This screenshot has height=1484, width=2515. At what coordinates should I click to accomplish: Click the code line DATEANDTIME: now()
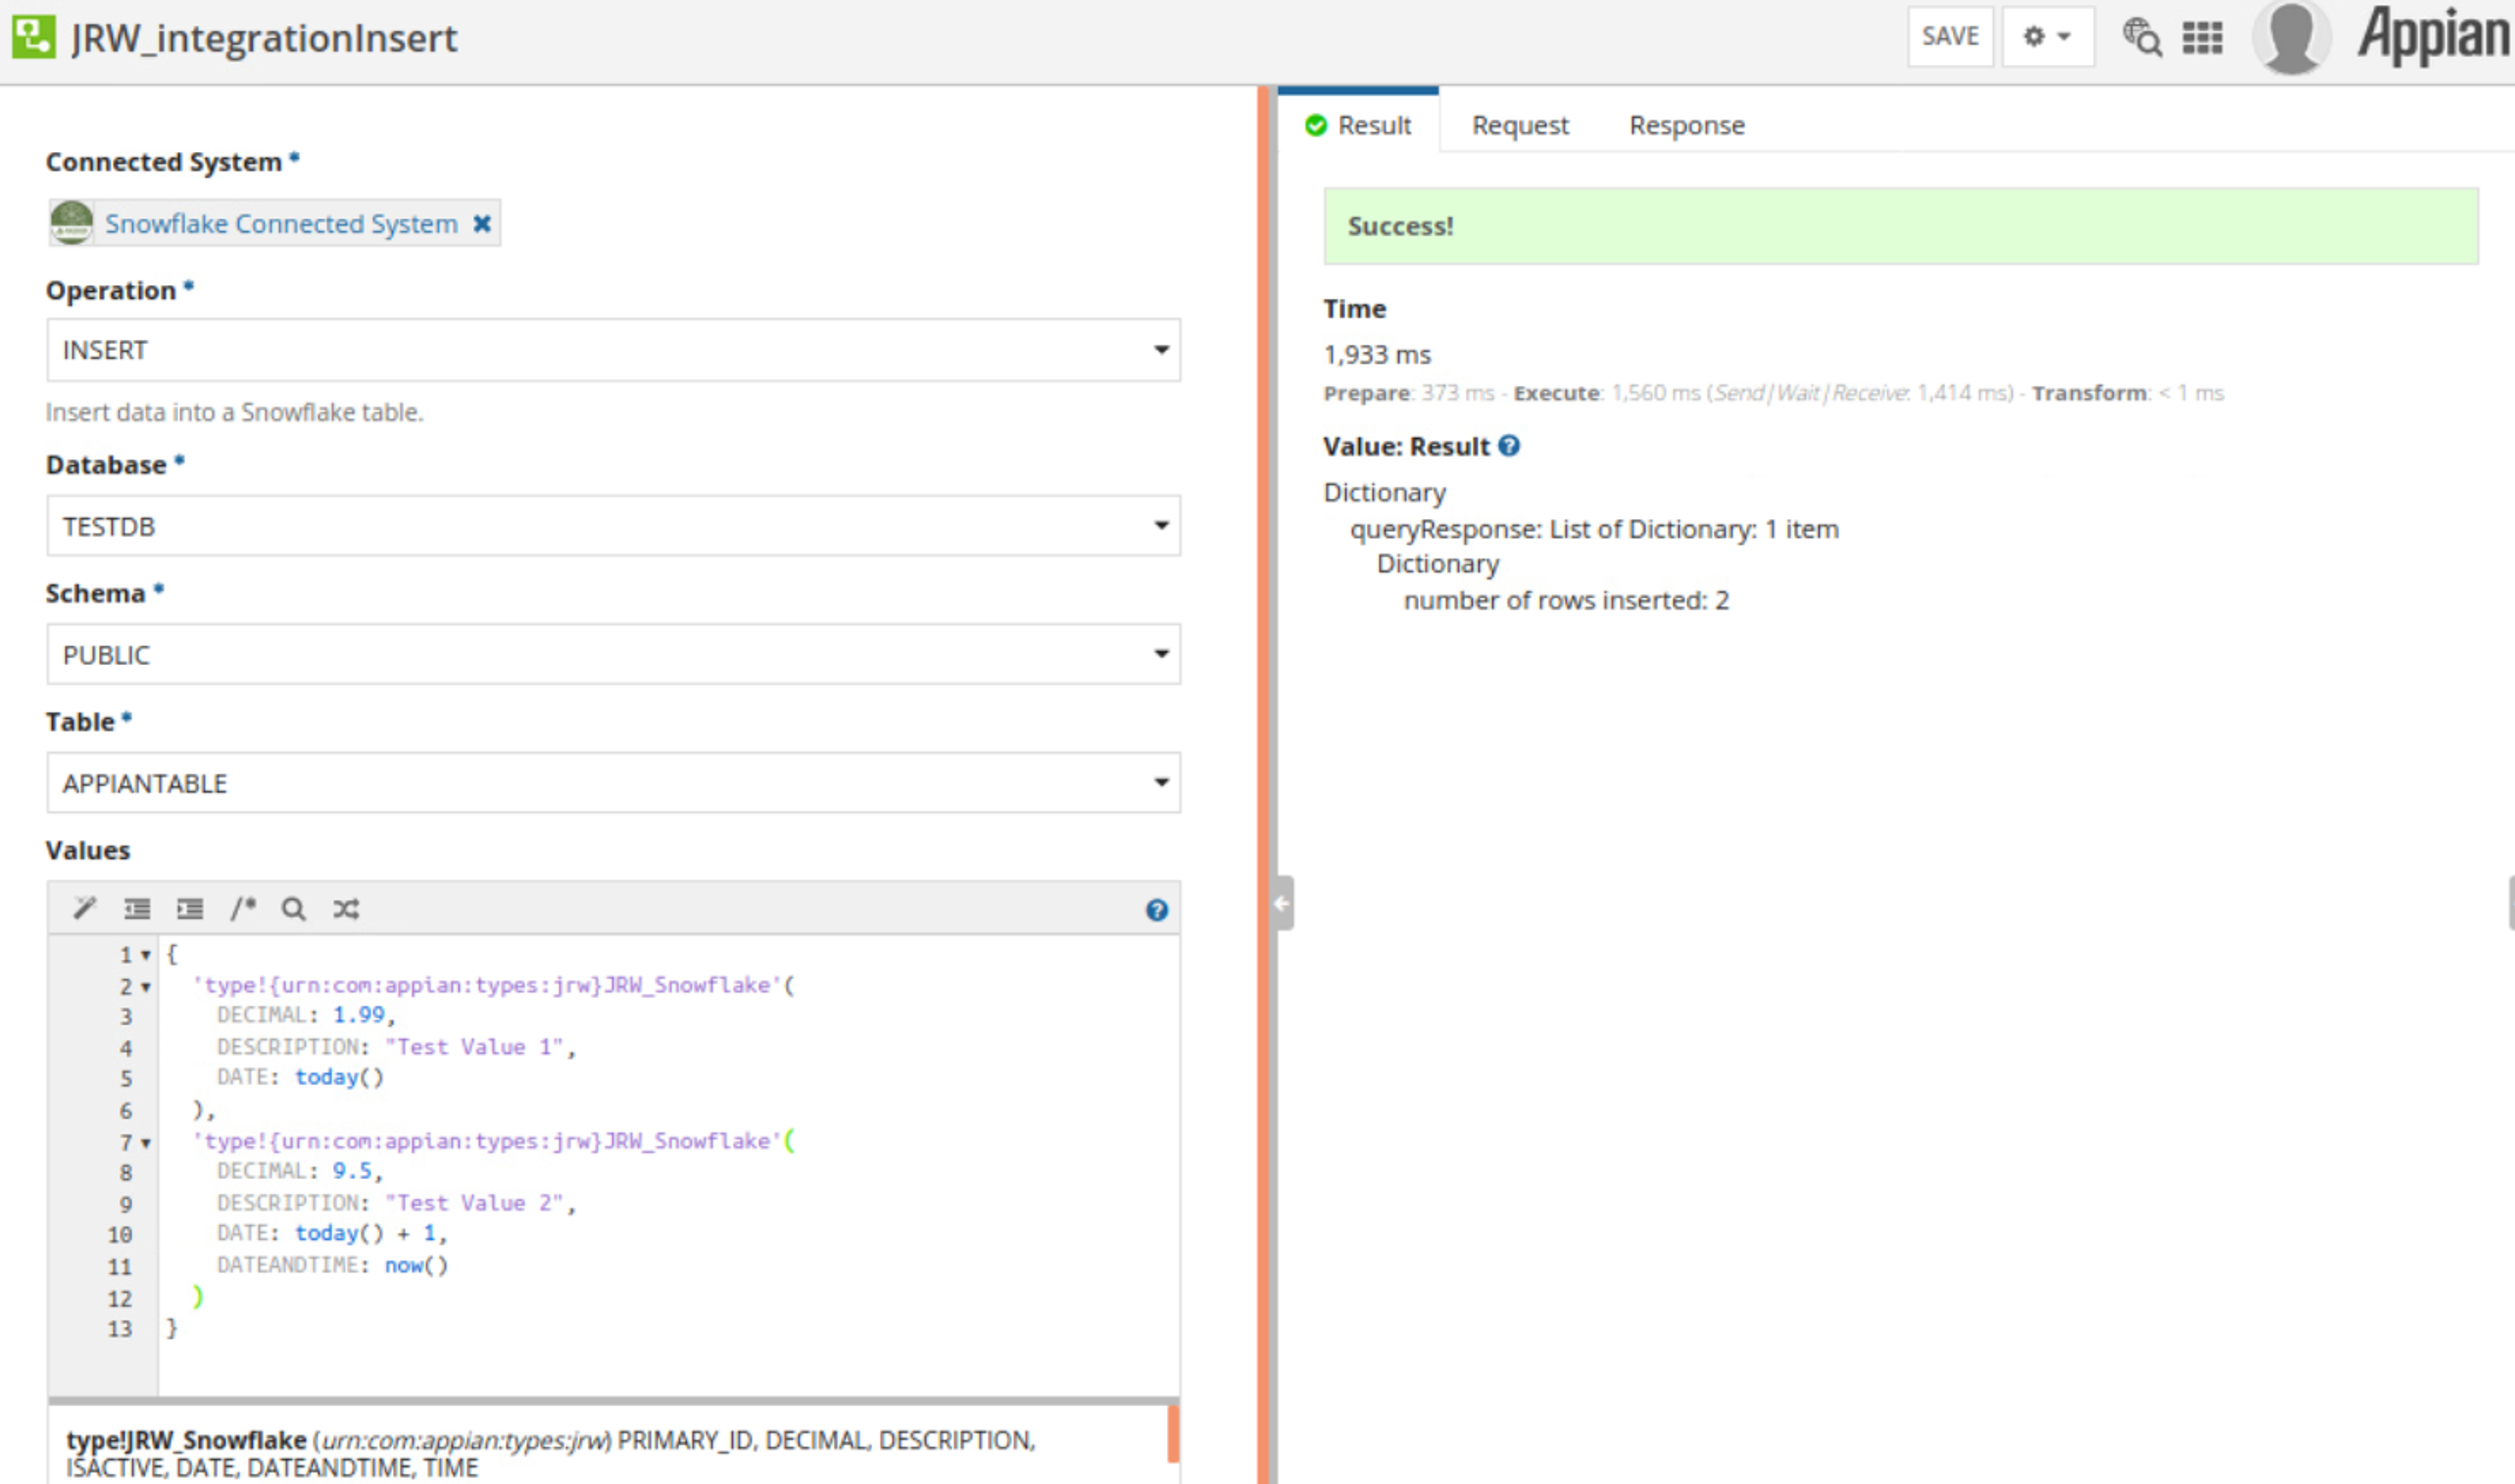click(x=332, y=1265)
